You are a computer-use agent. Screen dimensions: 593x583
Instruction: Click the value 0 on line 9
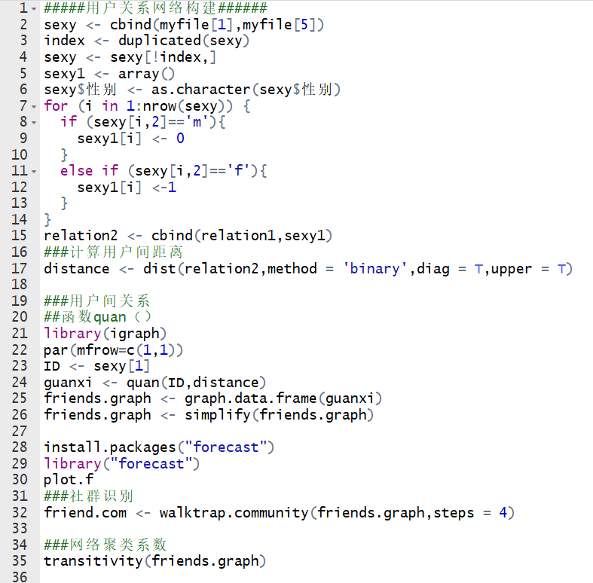[180, 139]
